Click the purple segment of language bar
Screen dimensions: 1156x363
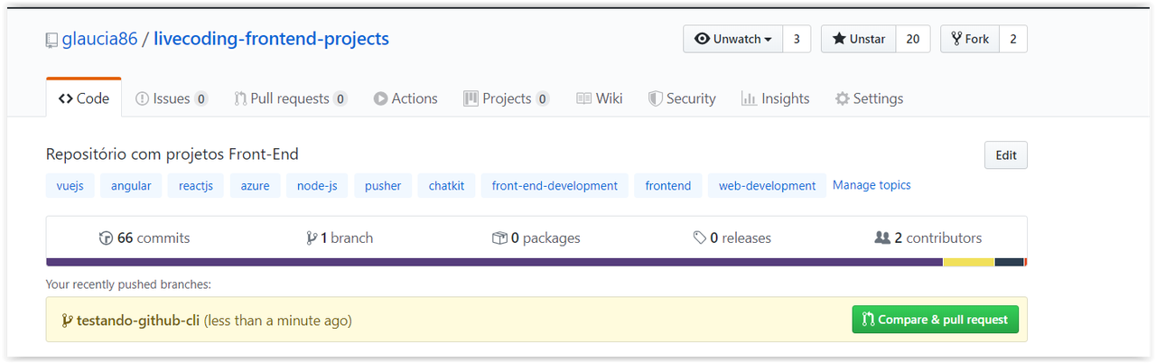click(494, 262)
